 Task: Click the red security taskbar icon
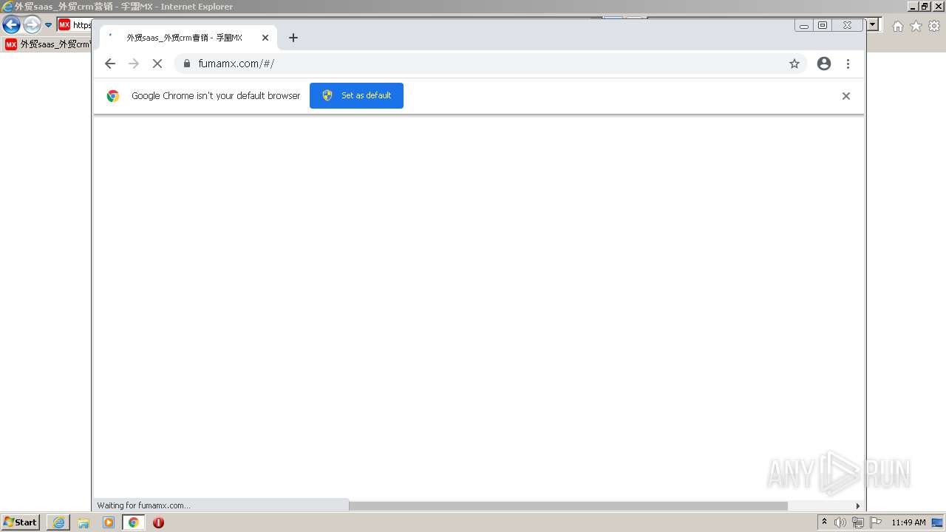158,522
